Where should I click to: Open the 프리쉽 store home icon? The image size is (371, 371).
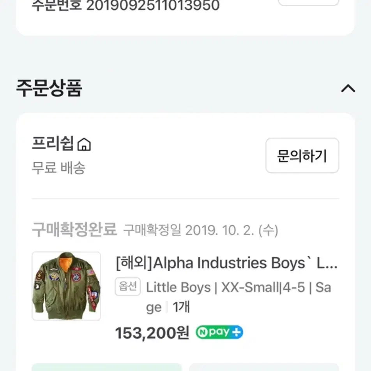pos(84,144)
